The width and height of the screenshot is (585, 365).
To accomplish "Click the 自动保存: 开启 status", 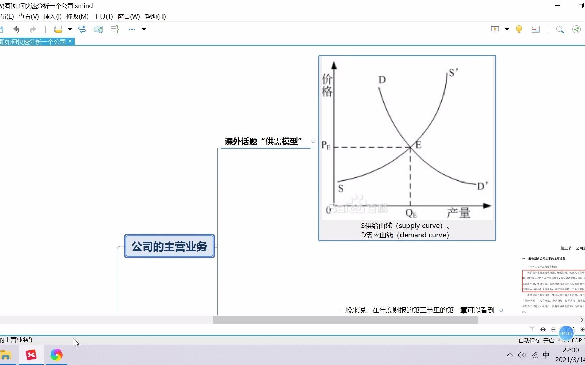I will pyautogui.click(x=536, y=340).
